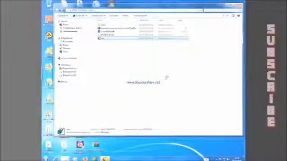
Task: Toggle the preview pane button
Action: 233,16
